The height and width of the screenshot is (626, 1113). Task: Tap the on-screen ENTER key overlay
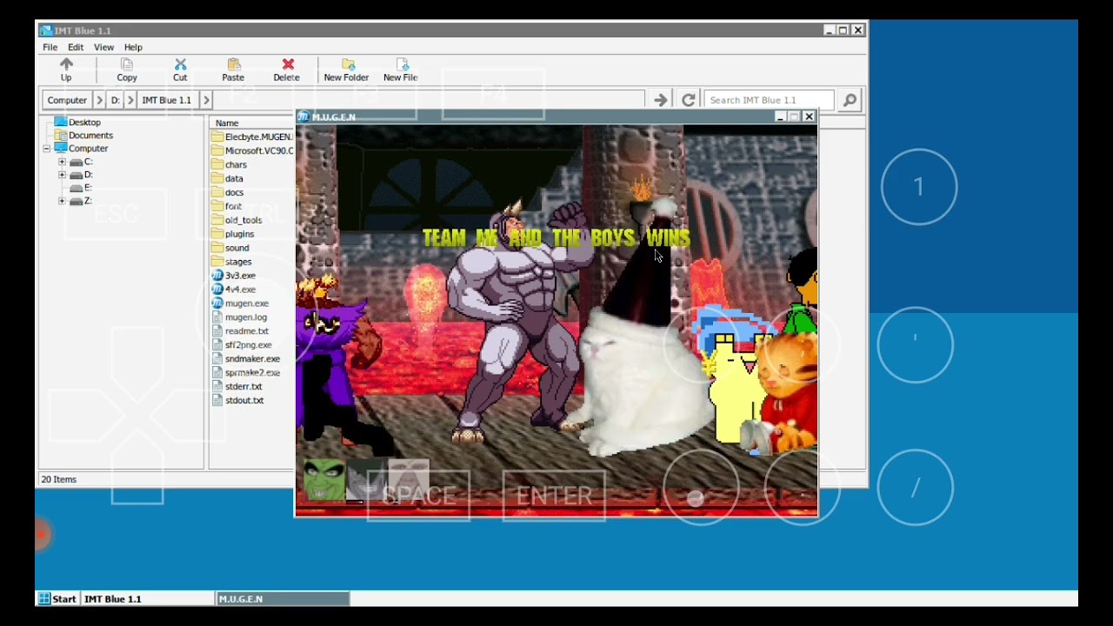[x=554, y=496]
